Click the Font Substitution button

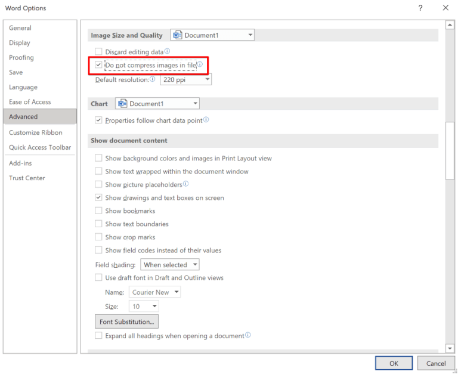126,322
